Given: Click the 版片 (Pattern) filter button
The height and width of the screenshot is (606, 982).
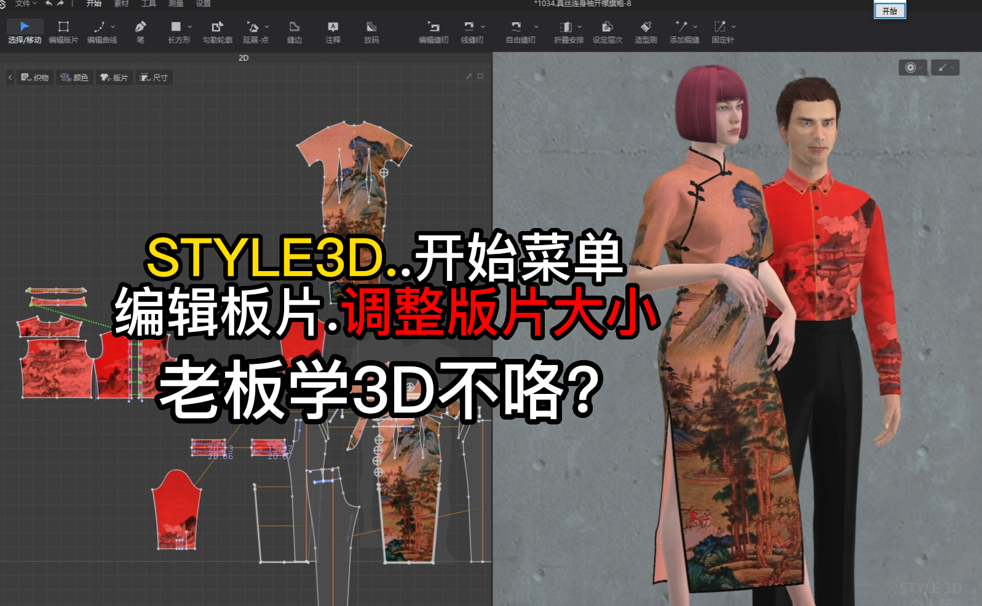Looking at the screenshot, I should pos(114,77).
